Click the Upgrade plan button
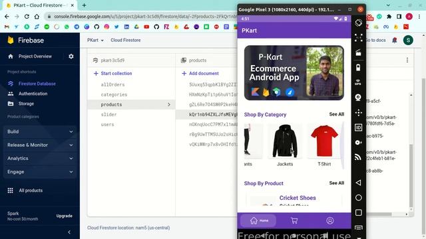The width and height of the screenshot is (426, 239). pos(65,216)
